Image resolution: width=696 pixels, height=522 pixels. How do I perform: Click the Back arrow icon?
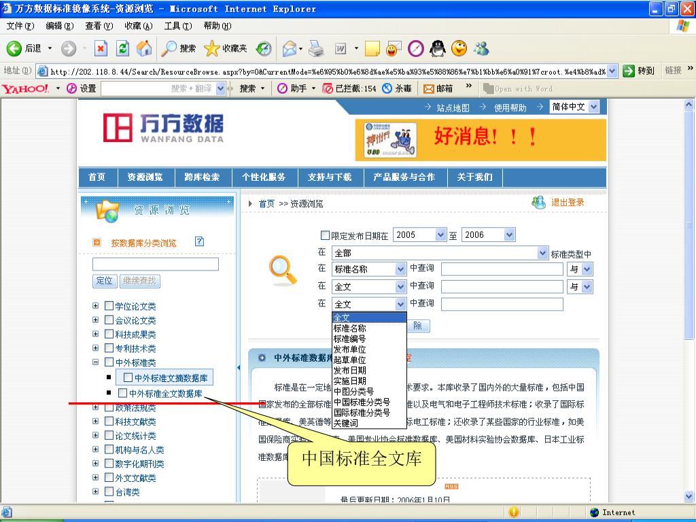pos(14,48)
